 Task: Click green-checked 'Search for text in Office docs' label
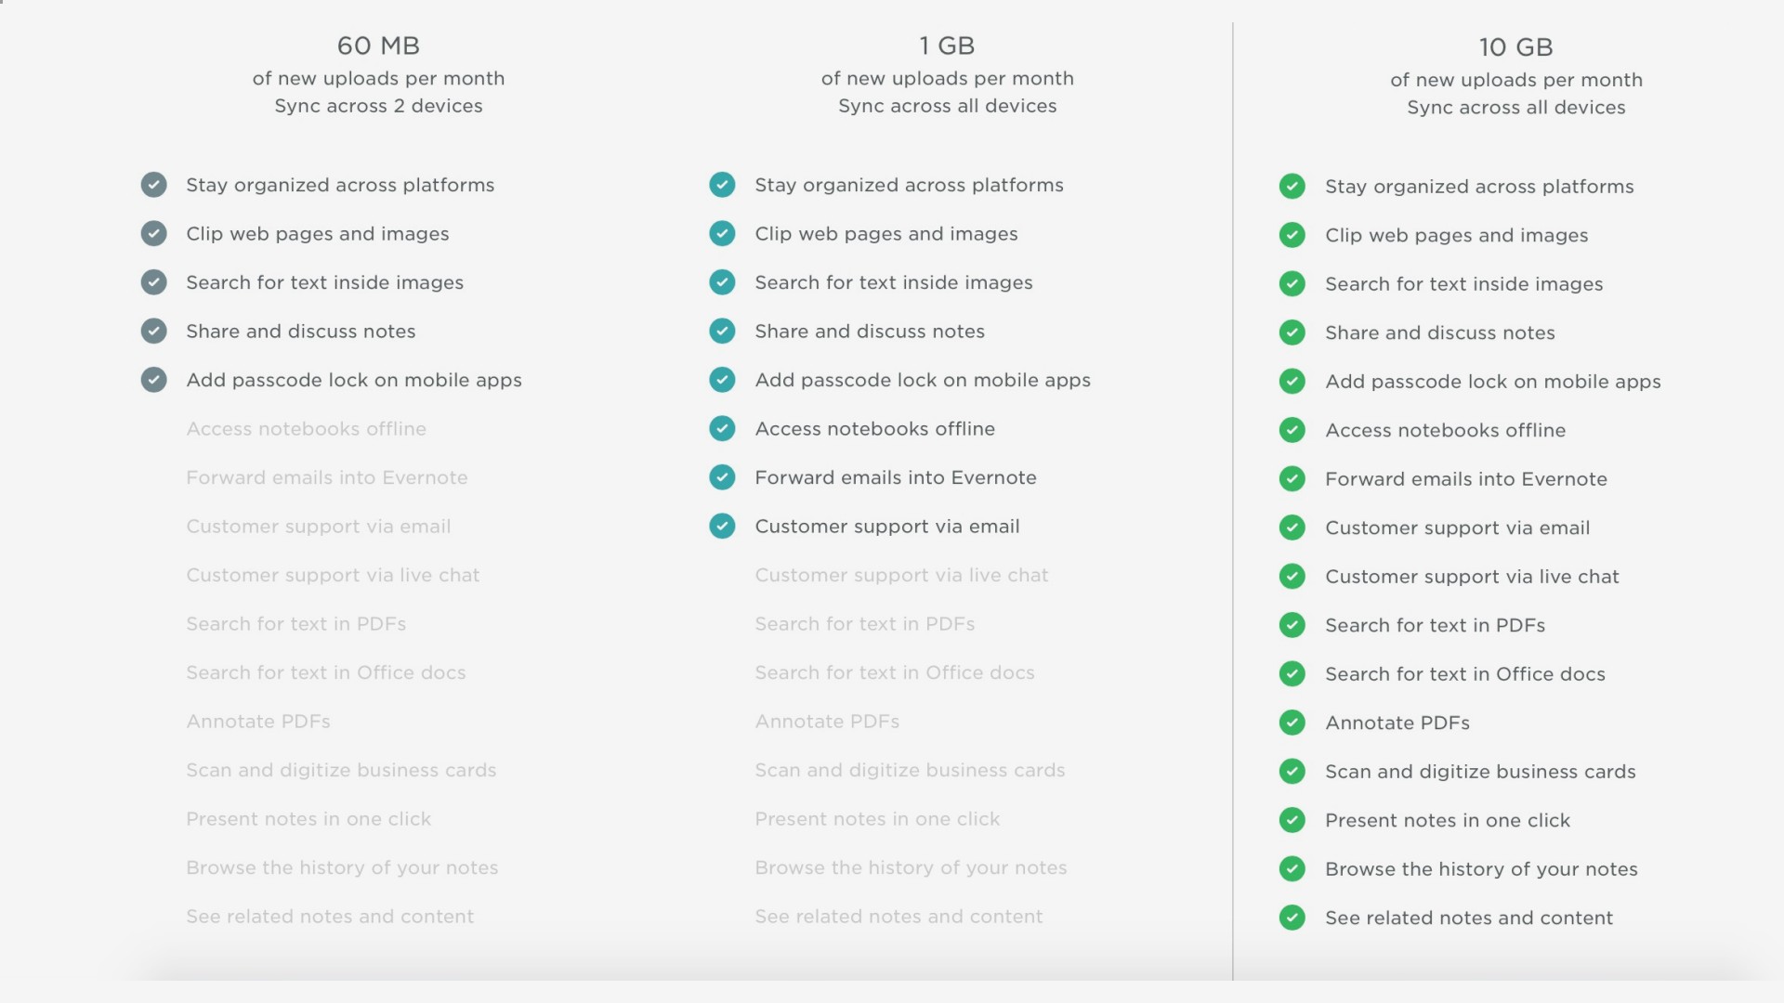coord(1464,674)
